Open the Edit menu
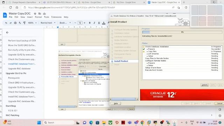Viewport: 224px width, 126px height. (x=16, y=17)
